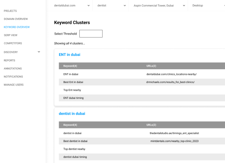Select Keyword Overview in sidebar
Viewport: 225px width, 163px height.
[17, 27]
